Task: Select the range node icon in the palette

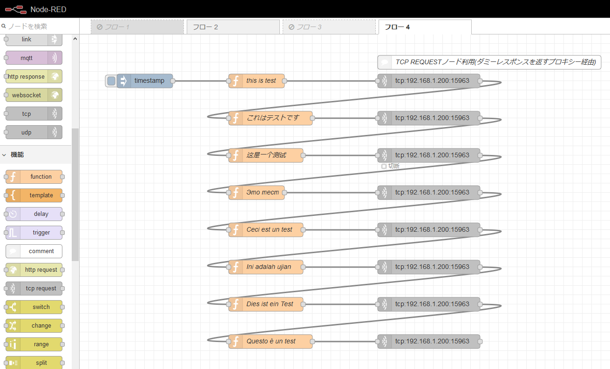Action: pyautogui.click(x=13, y=344)
